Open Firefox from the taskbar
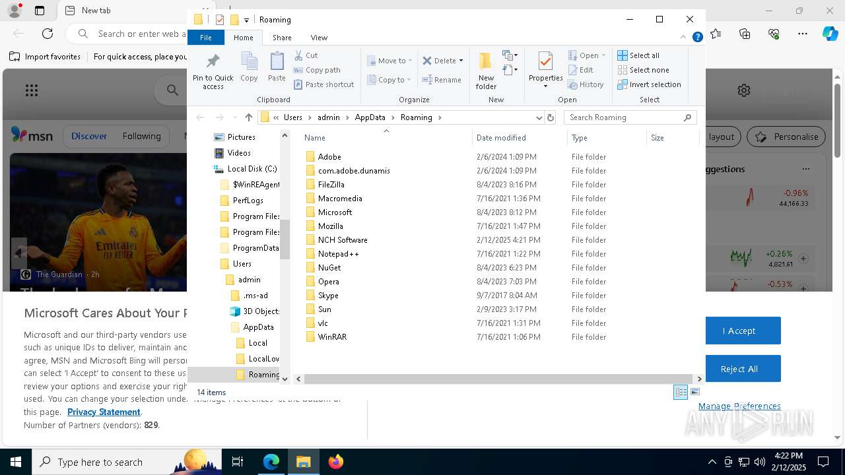The height and width of the screenshot is (475, 845). pyautogui.click(x=336, y=462)
